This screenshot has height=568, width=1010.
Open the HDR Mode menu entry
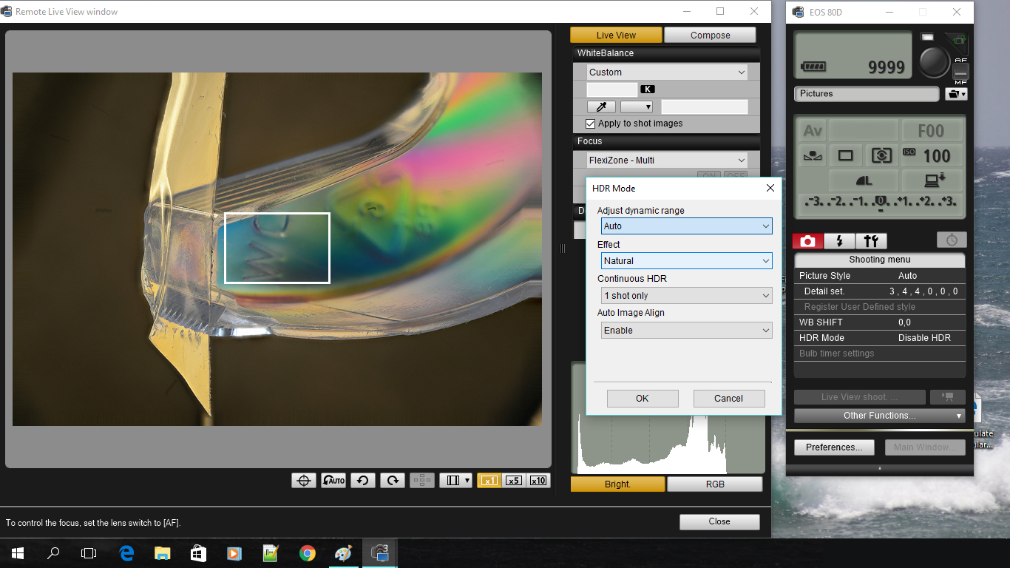[879, 337]
